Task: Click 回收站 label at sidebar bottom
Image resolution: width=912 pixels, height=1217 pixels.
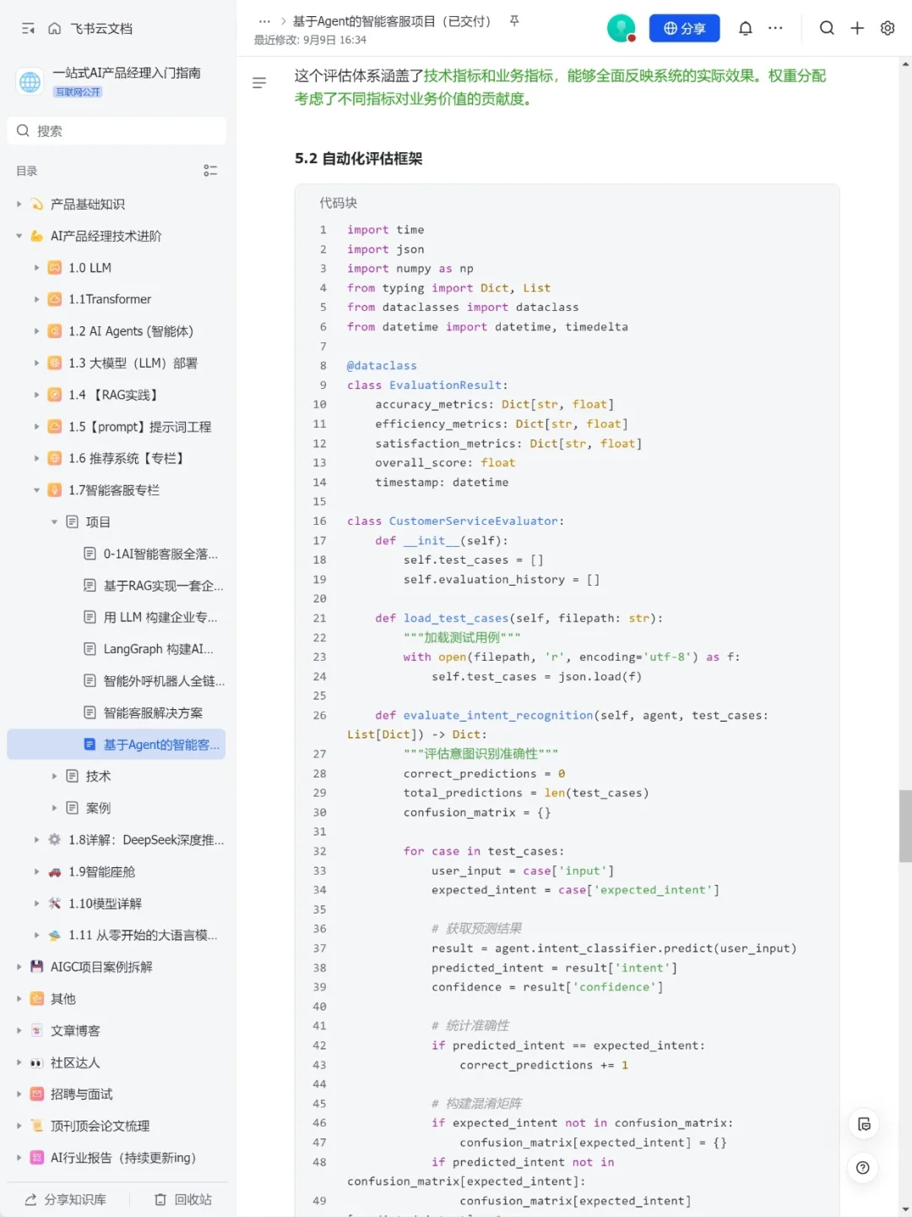Action: tap(193, 1200)
